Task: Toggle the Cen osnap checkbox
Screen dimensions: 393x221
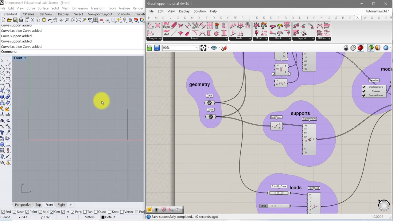Action: [x=52, y=212]
